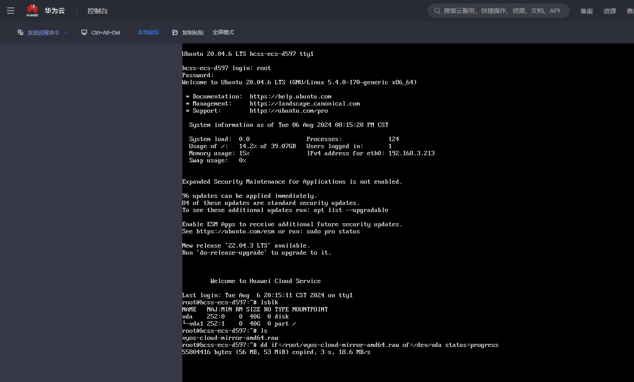
Task: Click the https://ubuntu.com/pro text
Action: click(289, 110)
